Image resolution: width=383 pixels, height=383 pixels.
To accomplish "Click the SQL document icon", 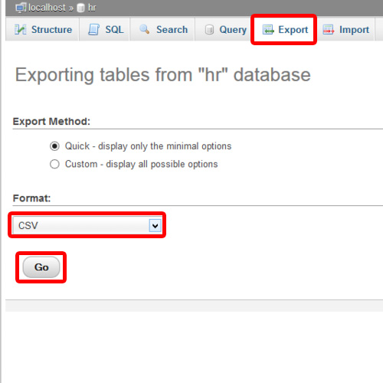I will pyautogui.click(x=93, y=30).
